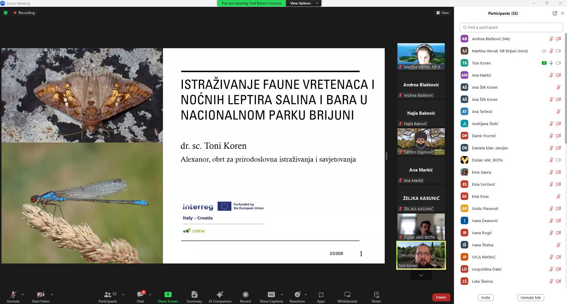Toggle Show Captions on

point(271,297)
